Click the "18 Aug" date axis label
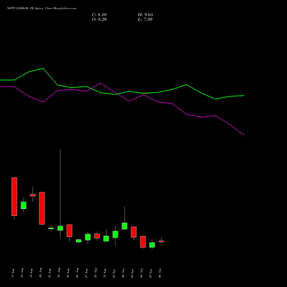Image resolution: width=287 pixels, height=287 pixels. coord(22,273)
